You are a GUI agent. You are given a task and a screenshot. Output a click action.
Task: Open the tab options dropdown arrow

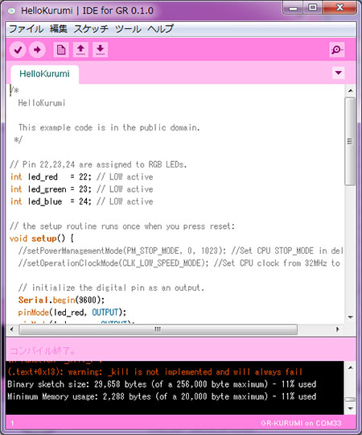click(338, 72)
